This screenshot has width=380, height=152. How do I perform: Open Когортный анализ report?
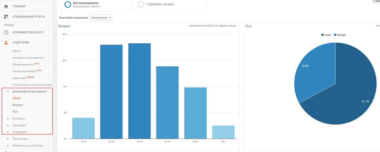pyautogui.click(x=25, y=71)
